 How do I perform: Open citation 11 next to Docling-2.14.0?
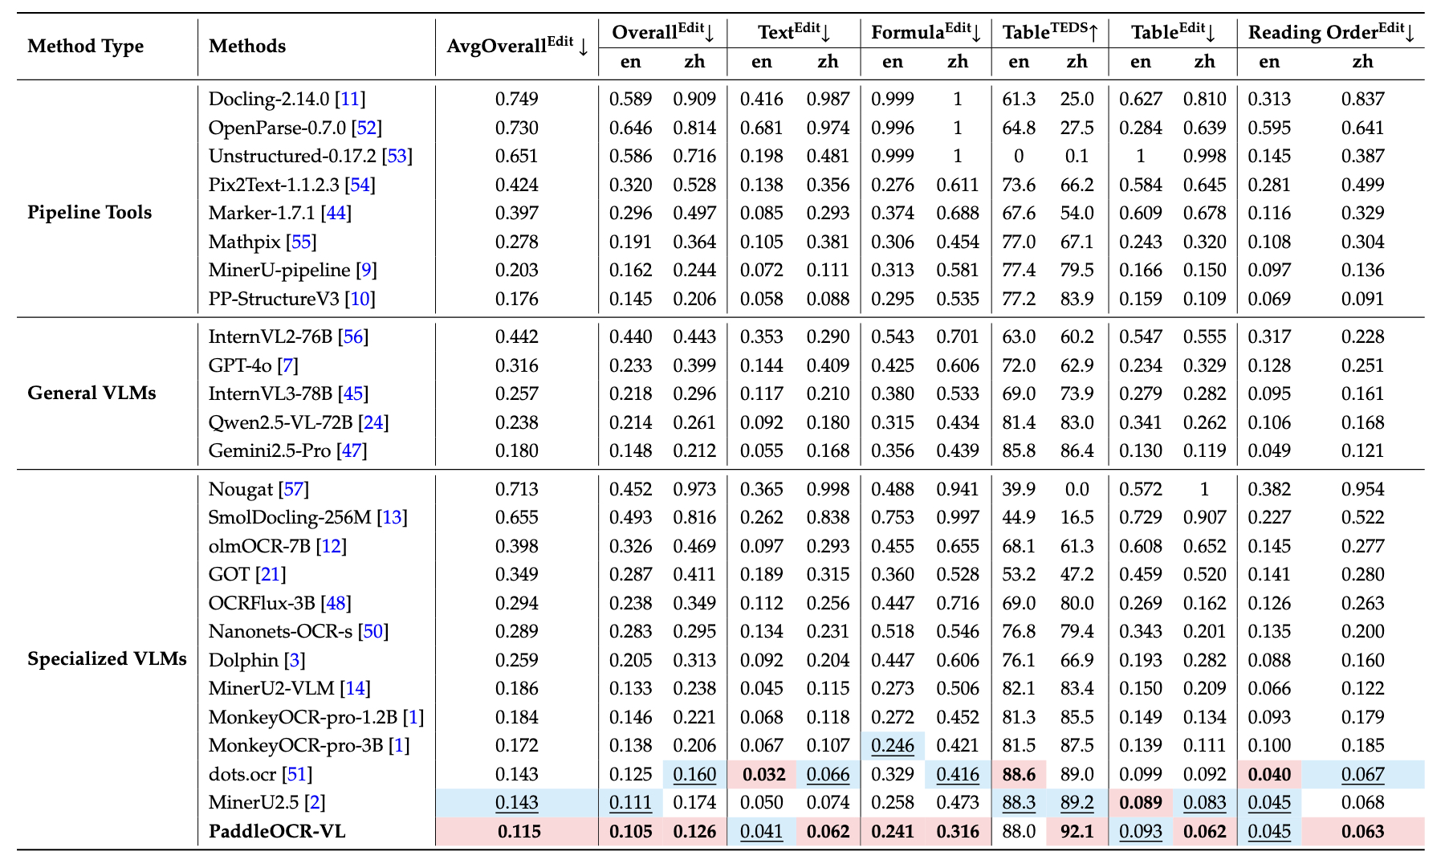coord(350,99)
